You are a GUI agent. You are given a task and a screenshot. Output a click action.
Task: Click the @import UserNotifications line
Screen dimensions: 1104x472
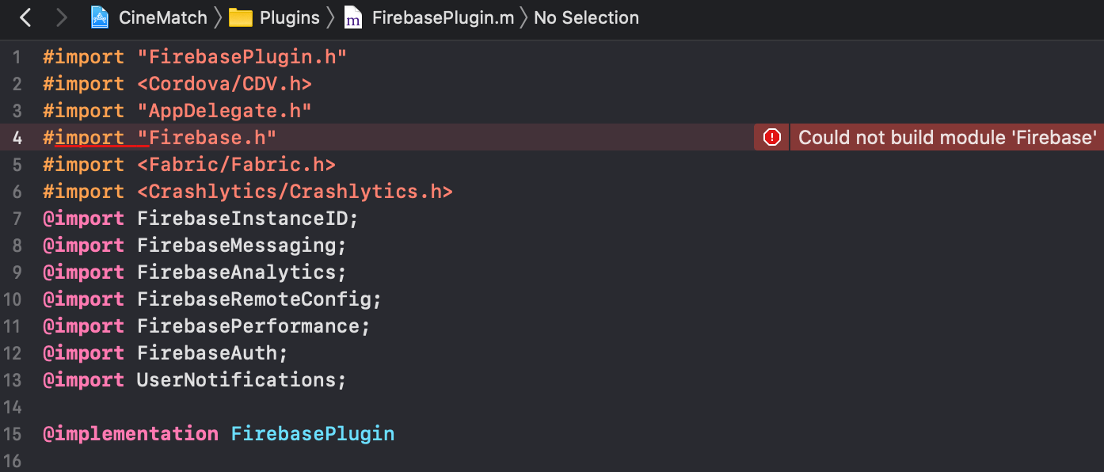tap(195, 380)
